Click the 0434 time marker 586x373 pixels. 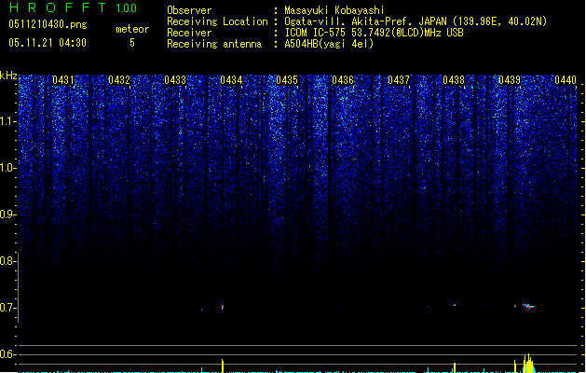click(231, 80)
